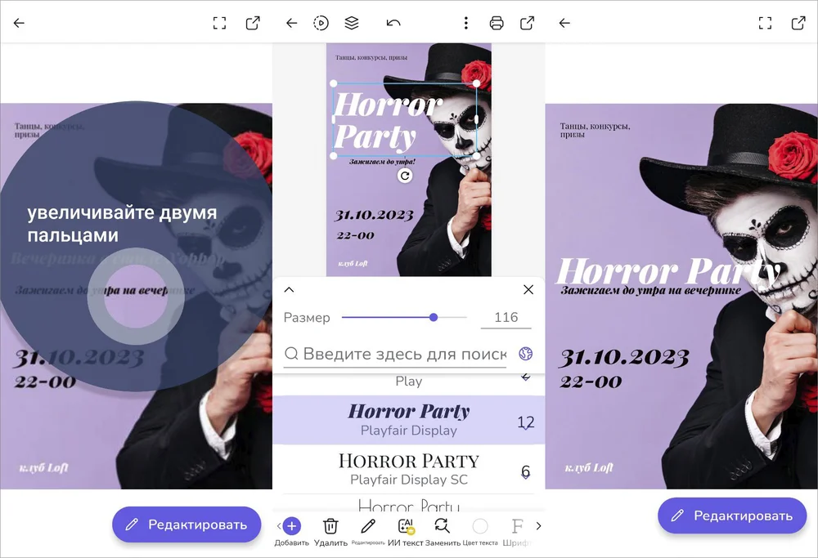Open the preview play icon

[321, 23]
